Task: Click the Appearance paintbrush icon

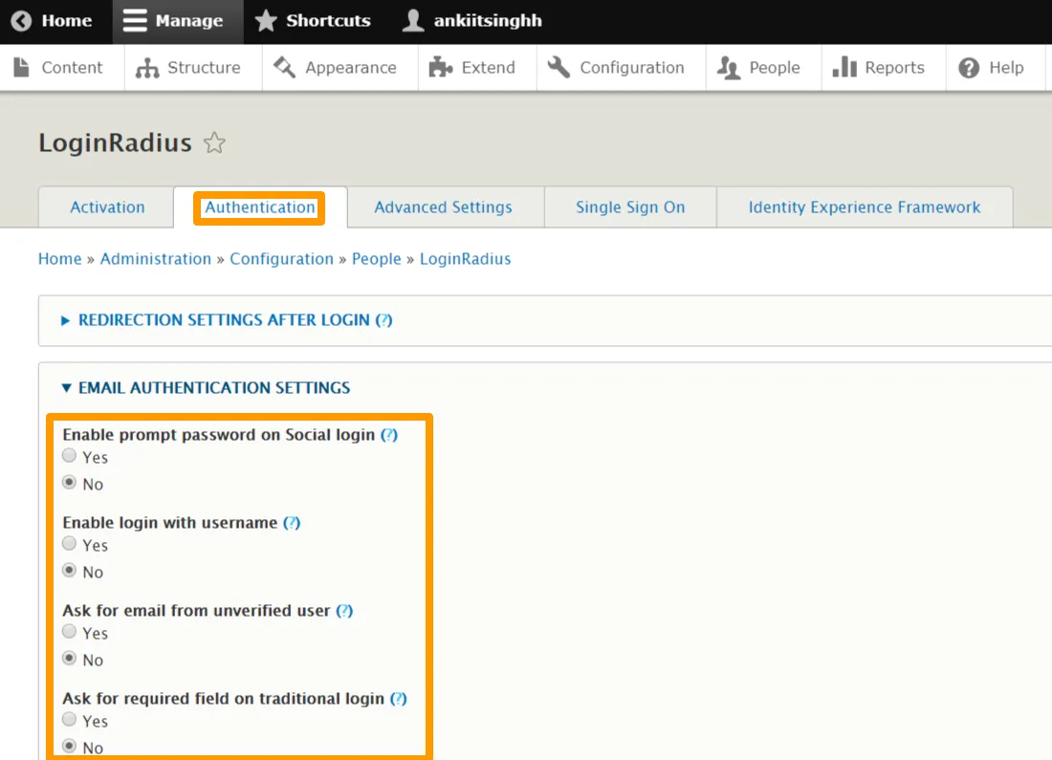Action: point(285,68)
